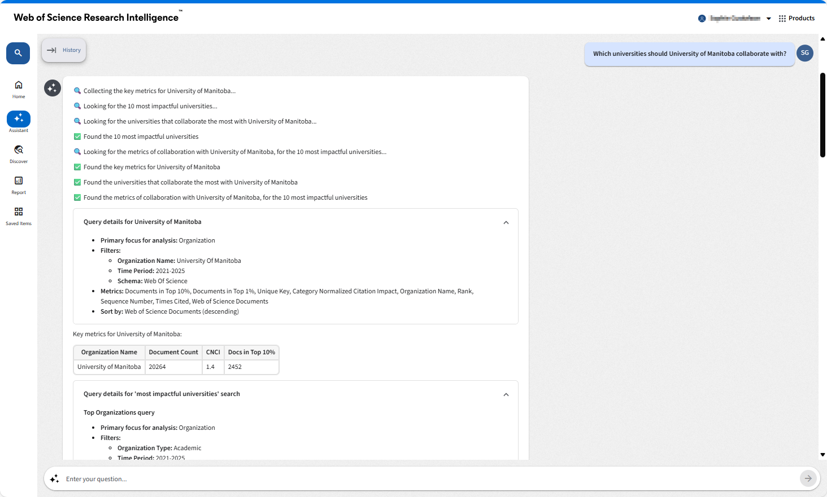This screenshot has width=827, height=497.
Task: Open the Assistant sparkle icon
Action: tap(19, 118)
